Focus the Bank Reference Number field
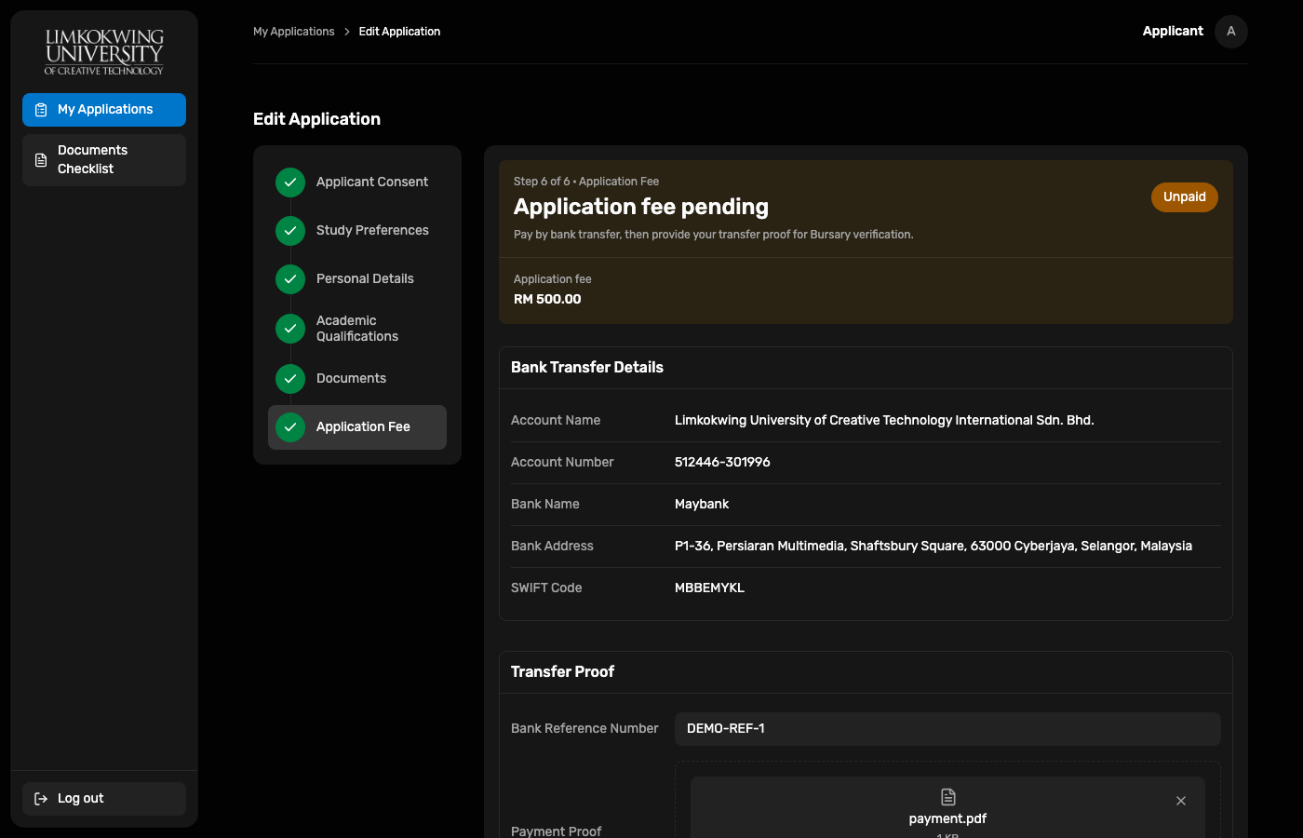Screen dimensions: 1303x838 coord(947,729)
